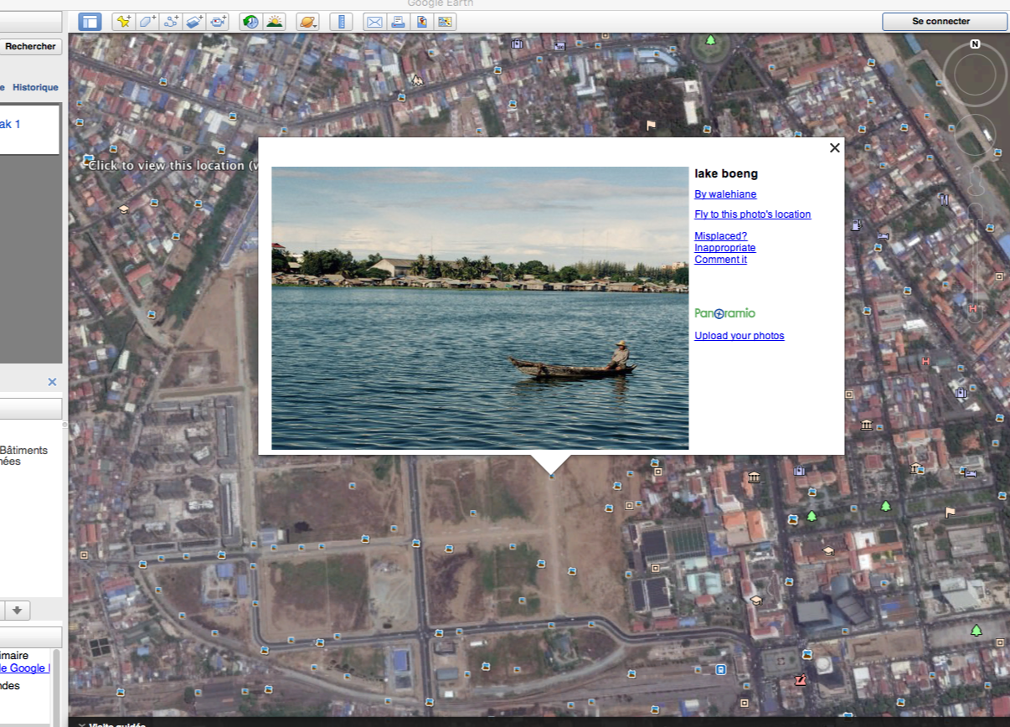1010x727 pixels.
Task: Toggle sunlight across the landscape icon
Action: click(x=274, y=22)
